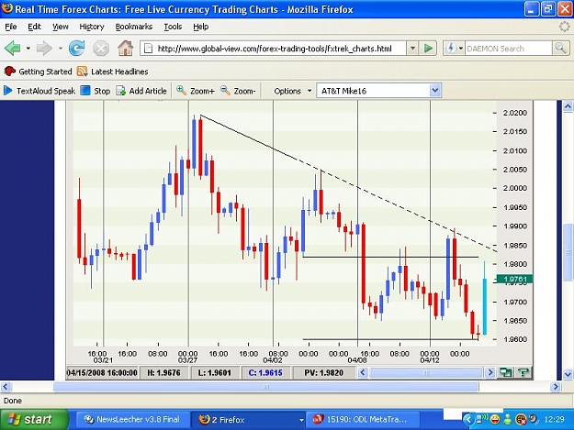Click the grayed-out Stop loading icon

click(101, 49)
